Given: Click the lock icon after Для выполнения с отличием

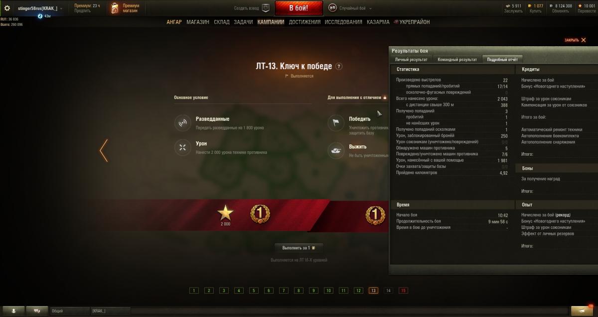Looking at the screenshot, I should point(385,98).
